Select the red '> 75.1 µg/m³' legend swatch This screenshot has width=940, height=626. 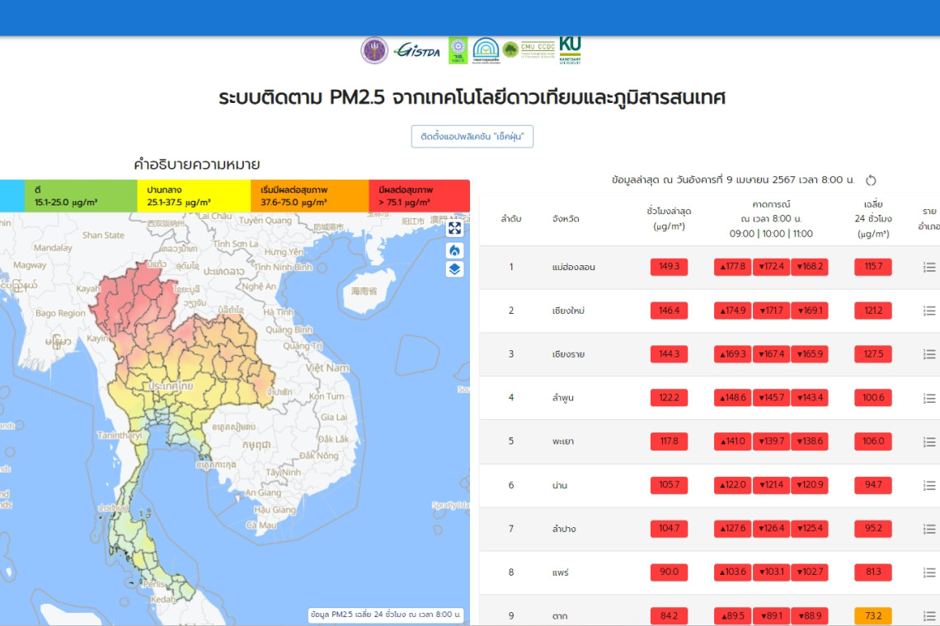pos(419,196)
